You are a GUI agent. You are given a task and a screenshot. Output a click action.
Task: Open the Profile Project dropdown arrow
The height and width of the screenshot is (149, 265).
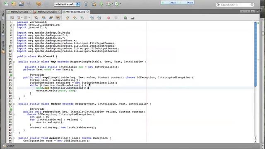pos(120,4)
